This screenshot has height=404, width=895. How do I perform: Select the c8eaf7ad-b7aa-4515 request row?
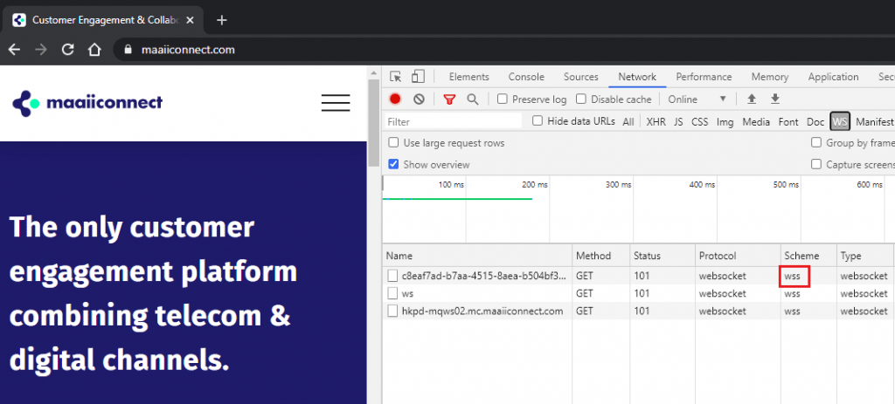click(x=638, y=277)
